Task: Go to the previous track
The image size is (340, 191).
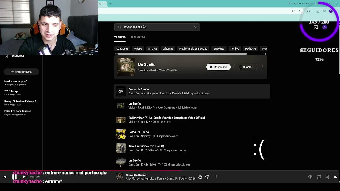Action: (5, 177)
